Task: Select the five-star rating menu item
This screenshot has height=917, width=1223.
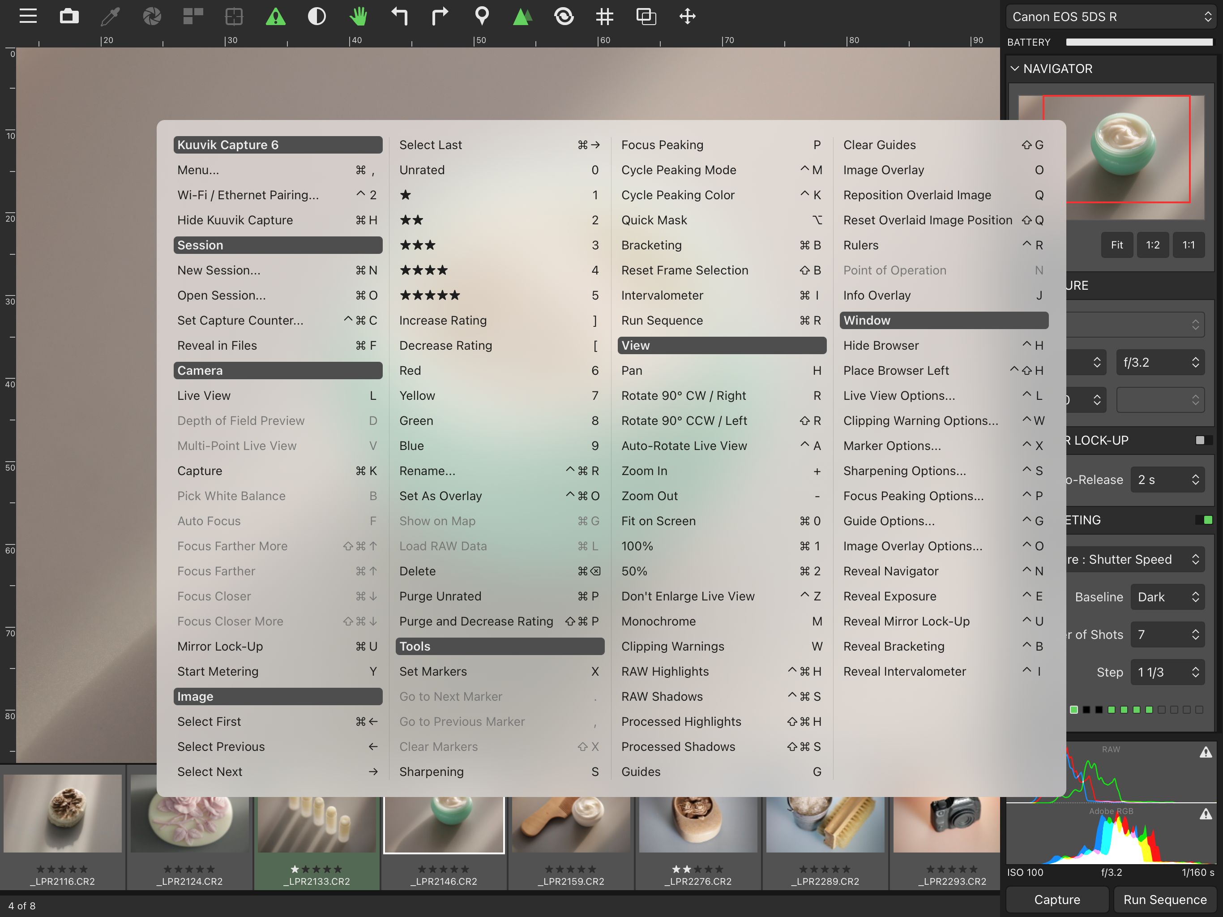Action: (500, 296)
